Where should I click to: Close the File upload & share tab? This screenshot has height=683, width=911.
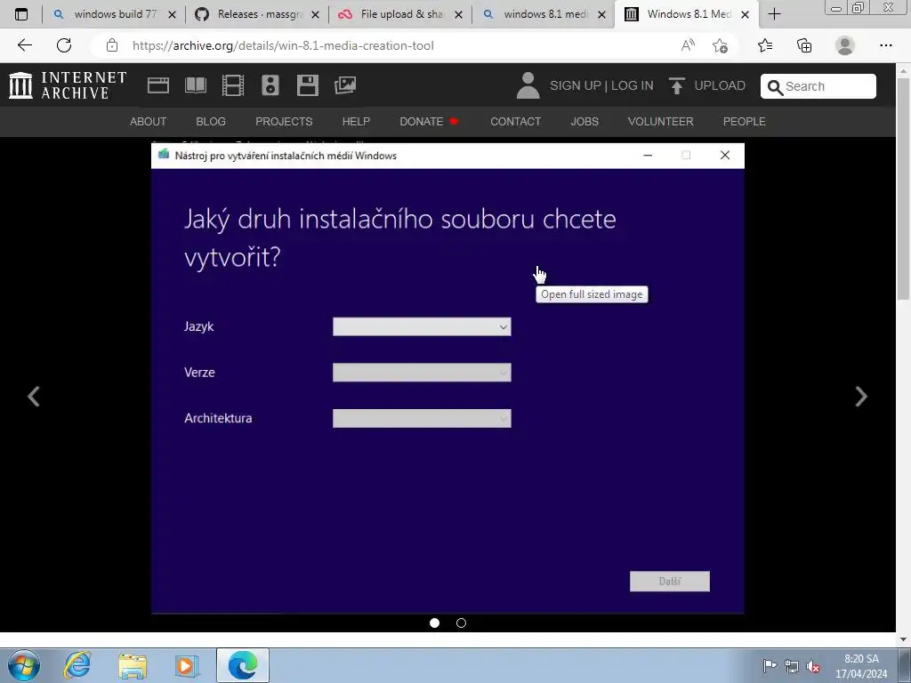click(x=458, y=14)
